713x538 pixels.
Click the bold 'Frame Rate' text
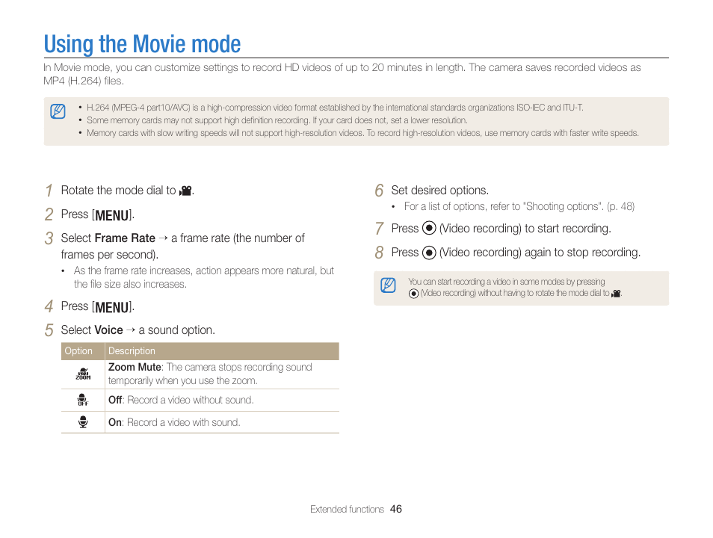click(125, 238)
